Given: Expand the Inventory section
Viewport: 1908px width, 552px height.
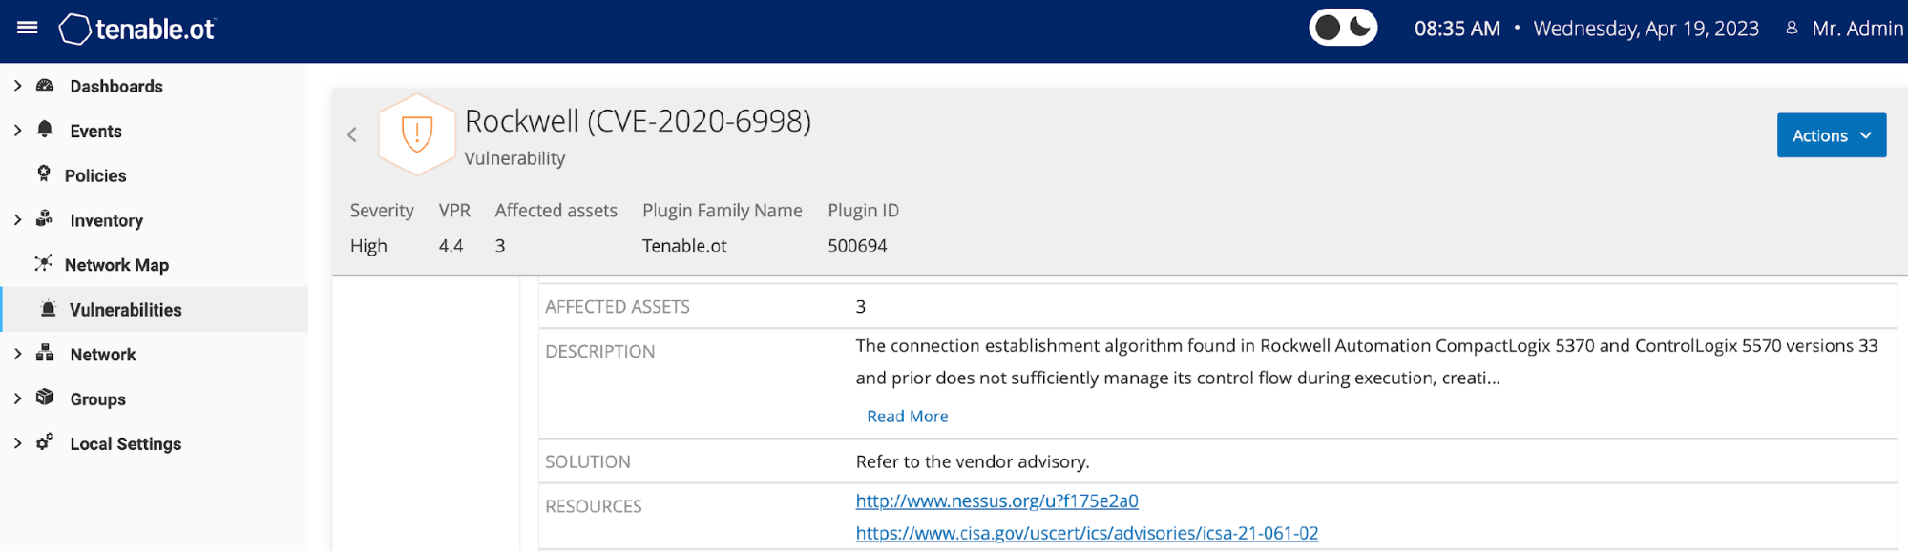Looking at the screenshot, I should click(x=17, y=220).
